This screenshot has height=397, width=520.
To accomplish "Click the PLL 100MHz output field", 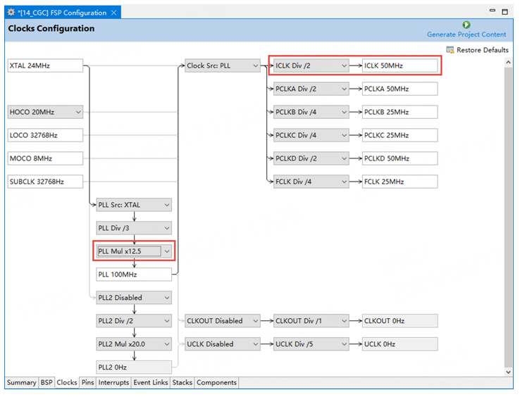I will pos(134,275).
